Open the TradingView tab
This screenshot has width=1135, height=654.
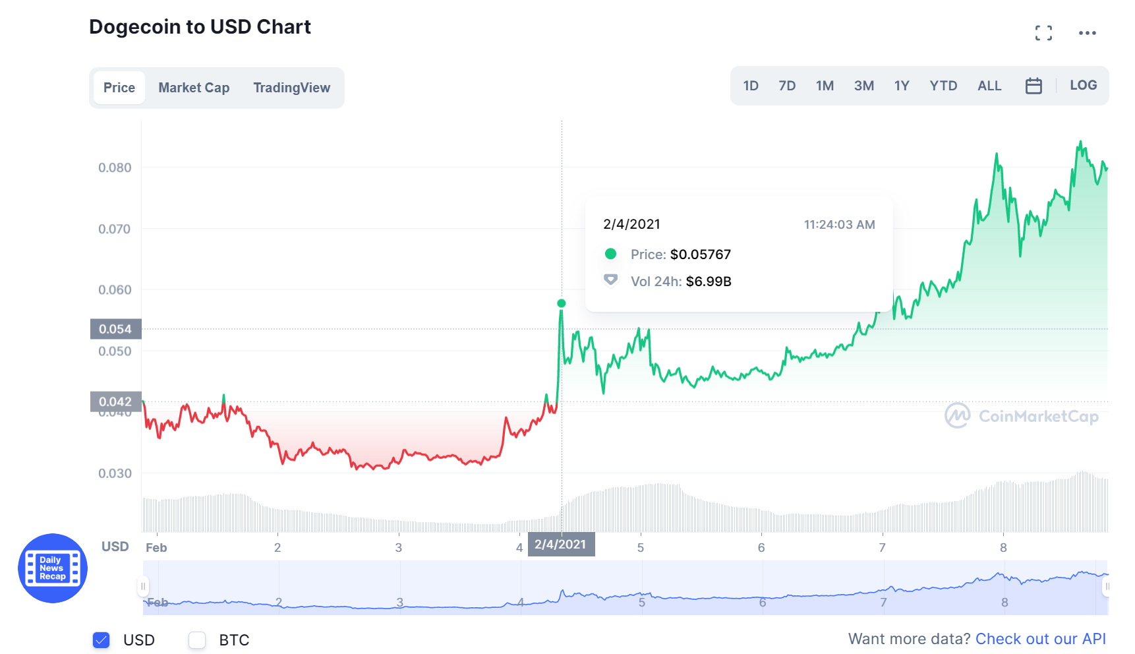[x=291, y=88]
